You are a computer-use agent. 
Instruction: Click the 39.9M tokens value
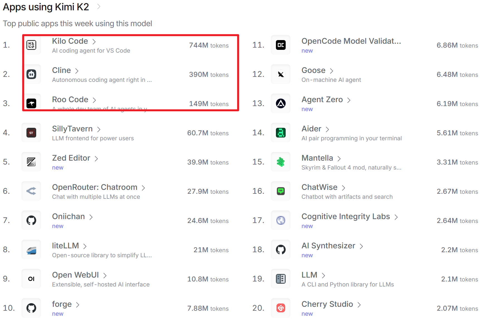tap(208, 162)
